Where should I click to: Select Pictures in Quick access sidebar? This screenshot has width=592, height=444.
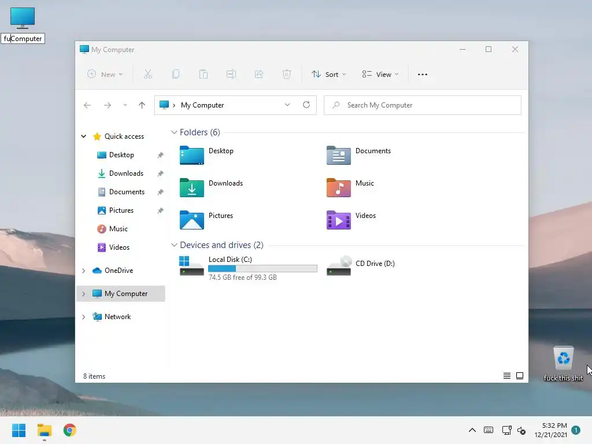click(x=121, y=210)
